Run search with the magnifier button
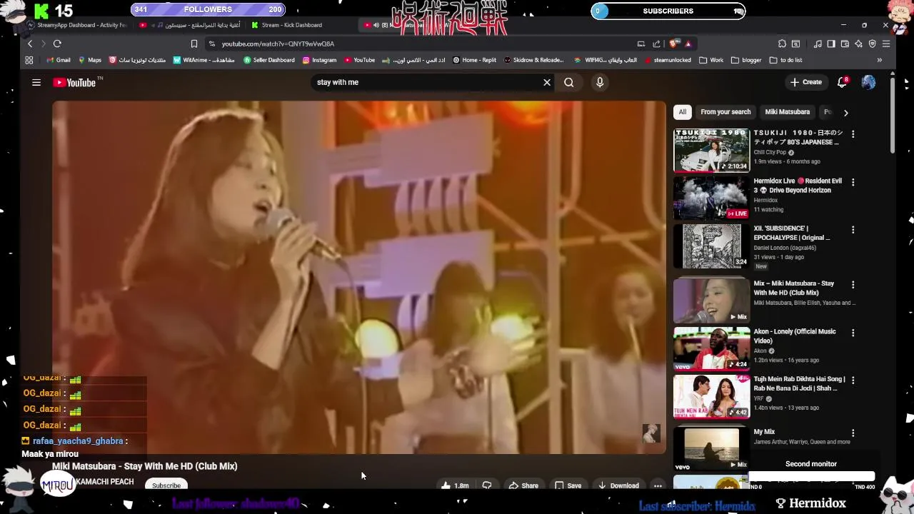Viewport: 914px width, 514px height. (x=569, y=82)
